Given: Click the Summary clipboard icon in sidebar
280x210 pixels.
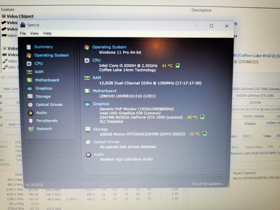Looking at the screenshot, I should pyautogui.click(x=29, y=47).
